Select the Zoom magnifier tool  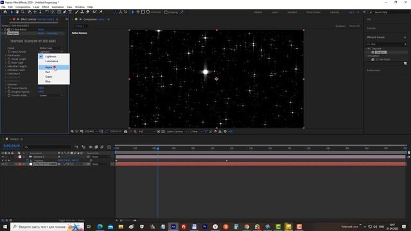click(x=23, y=12)
